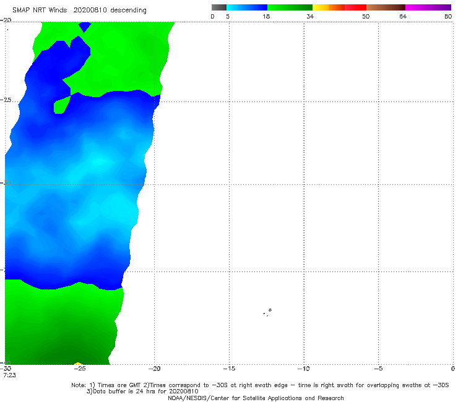The width and height of the screenshot is (458, 402).
Task: Pick the cyan-to-blue 5–18 color bar segment
Action: click(x=247, y=7)
